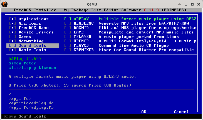Toggle the Games group checkbox
Screen dimensions: 203x120
13,36
